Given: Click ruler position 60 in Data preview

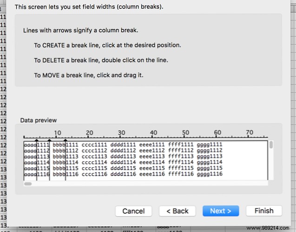Looking at the screenshot, I should tap(217, 133).
